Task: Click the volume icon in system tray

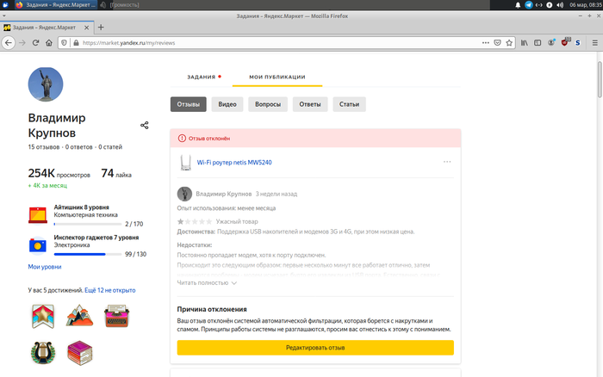Action: coord(560,5)
